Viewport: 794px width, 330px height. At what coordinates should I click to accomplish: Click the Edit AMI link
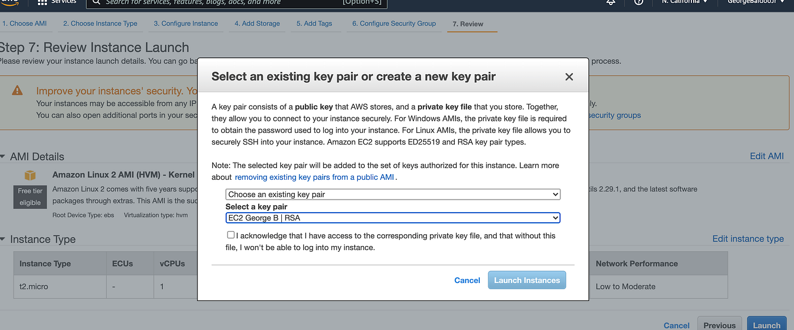pyautogui.click(x=767, y=156)
